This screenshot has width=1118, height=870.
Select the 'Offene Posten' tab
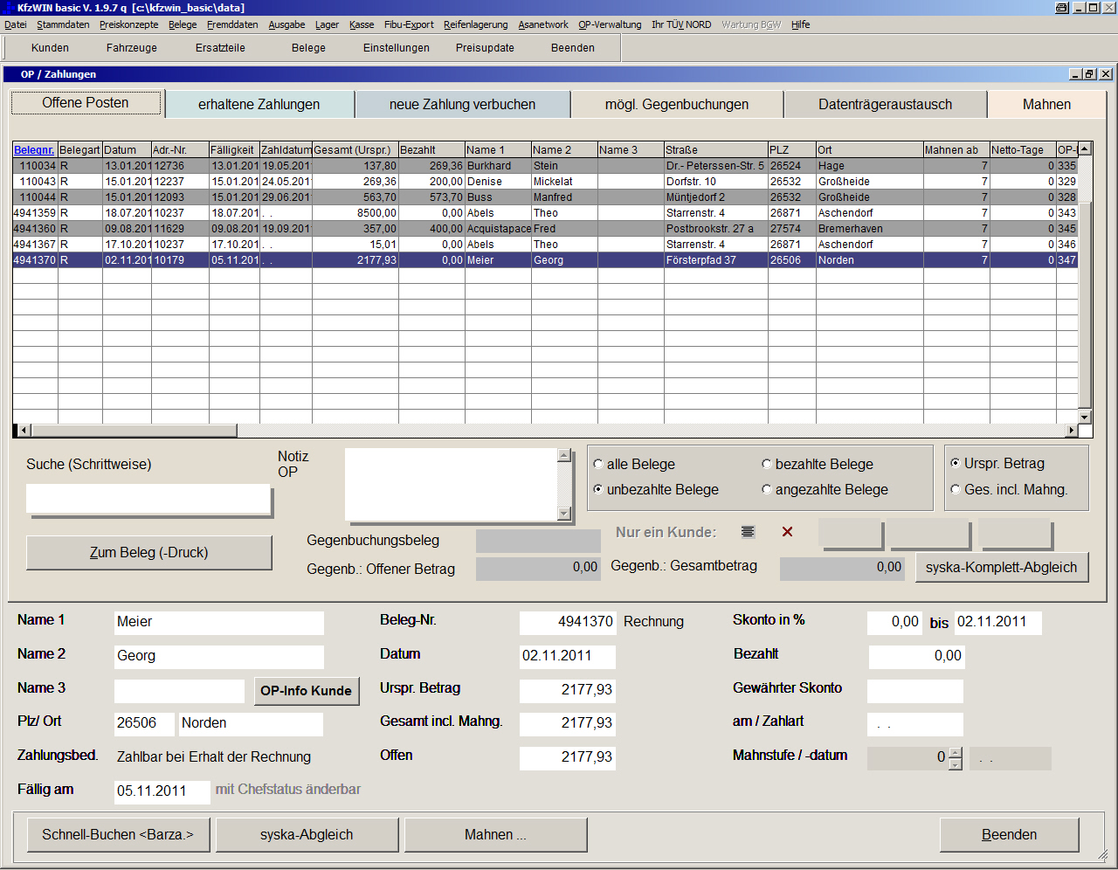pyautogui.click(x=86, y=103)
